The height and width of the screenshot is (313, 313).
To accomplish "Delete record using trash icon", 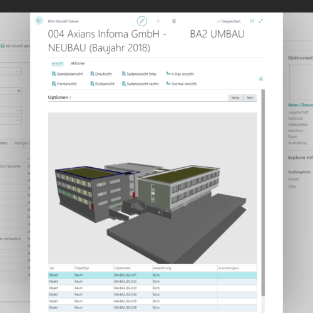I will [174, 21].
